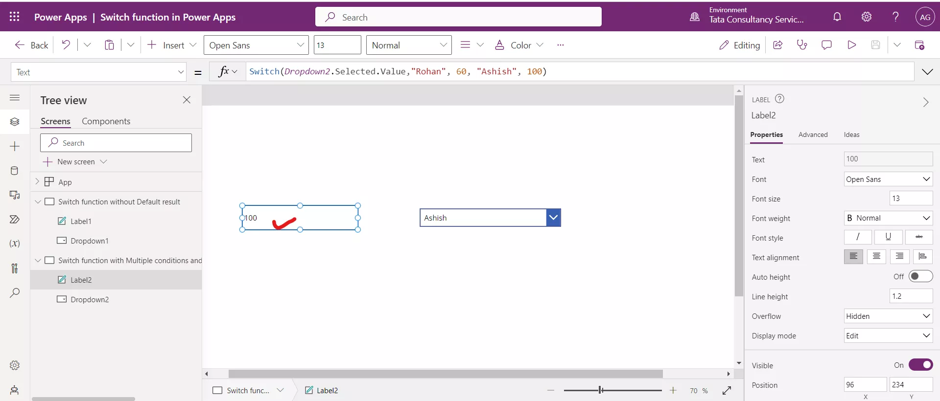The image size is (940, 401).
Task: Open the virtual agent icon at bottom left
Action: 15,390
